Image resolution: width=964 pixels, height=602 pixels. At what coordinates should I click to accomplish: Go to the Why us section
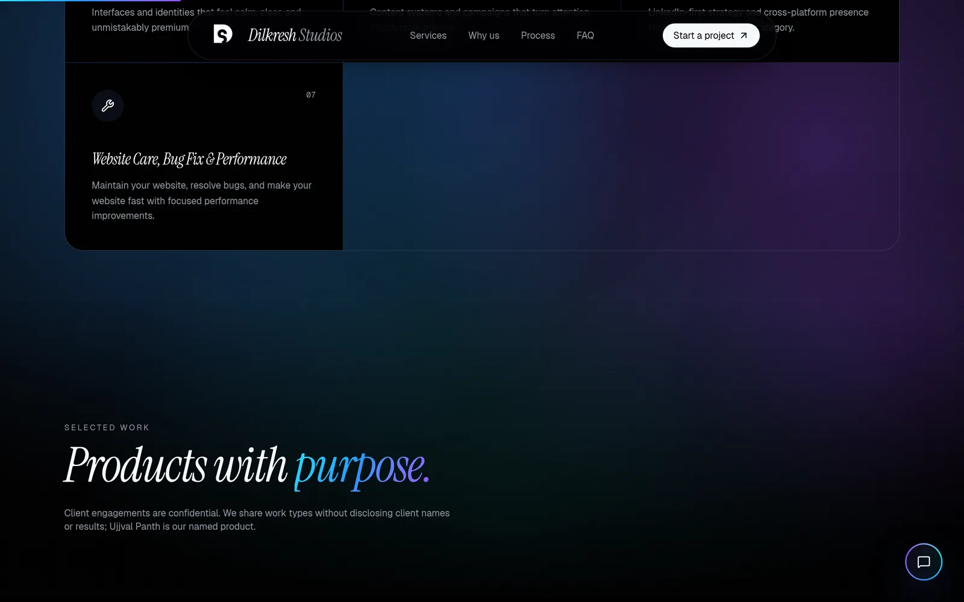(x=483, y=36)
